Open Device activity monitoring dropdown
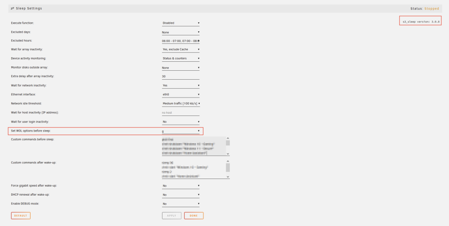This screenshot has height=226, width=449. coord(180,59)
